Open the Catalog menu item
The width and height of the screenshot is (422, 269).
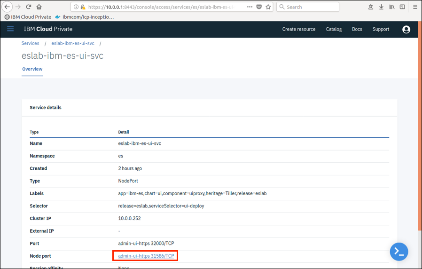[334, 29]
